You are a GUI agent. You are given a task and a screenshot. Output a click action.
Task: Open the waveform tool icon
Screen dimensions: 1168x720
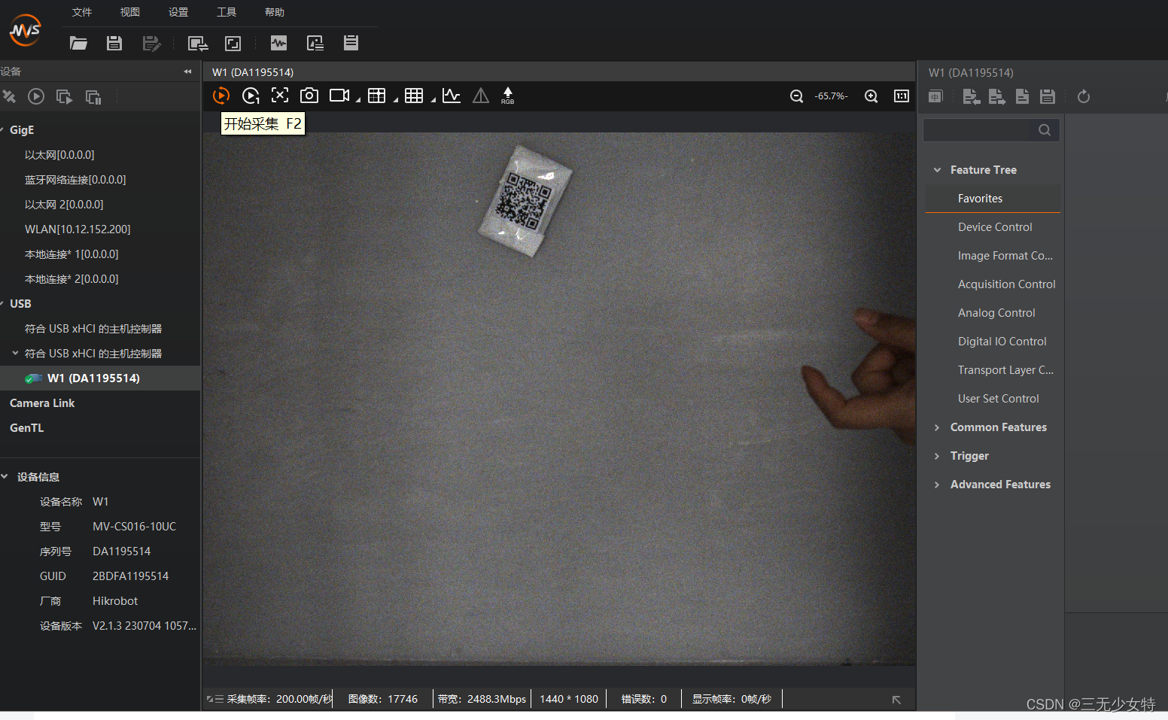279,43
